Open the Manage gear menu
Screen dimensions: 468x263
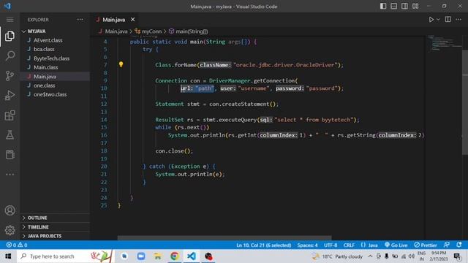[10, 230]
